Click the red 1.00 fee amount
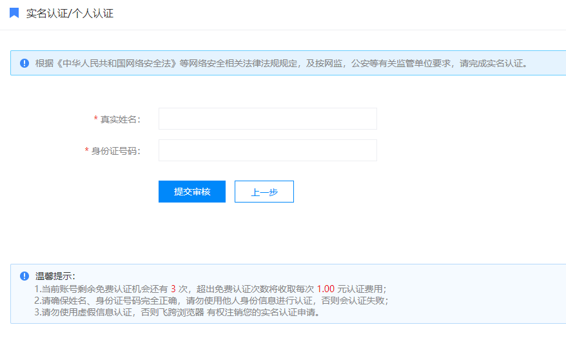 [x=326, y=288]
